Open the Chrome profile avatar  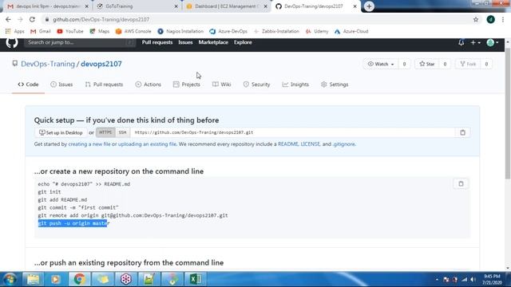coord(490,19)
